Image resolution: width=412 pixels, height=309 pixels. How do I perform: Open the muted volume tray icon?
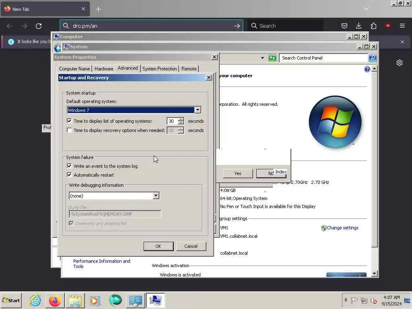pyautogui.click(x=373, y=300)
